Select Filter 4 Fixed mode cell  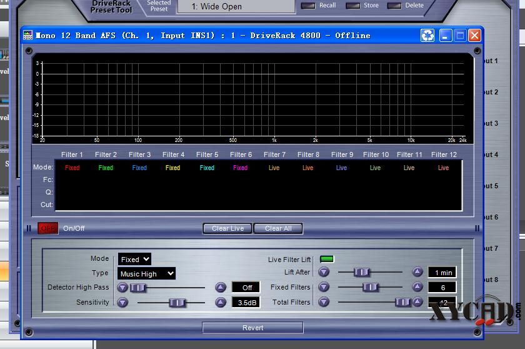[x=172, y=168]
